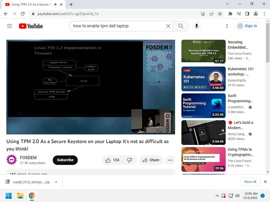Click the address bar URL
Screen dimensions: 270x202
coord(68,14)
